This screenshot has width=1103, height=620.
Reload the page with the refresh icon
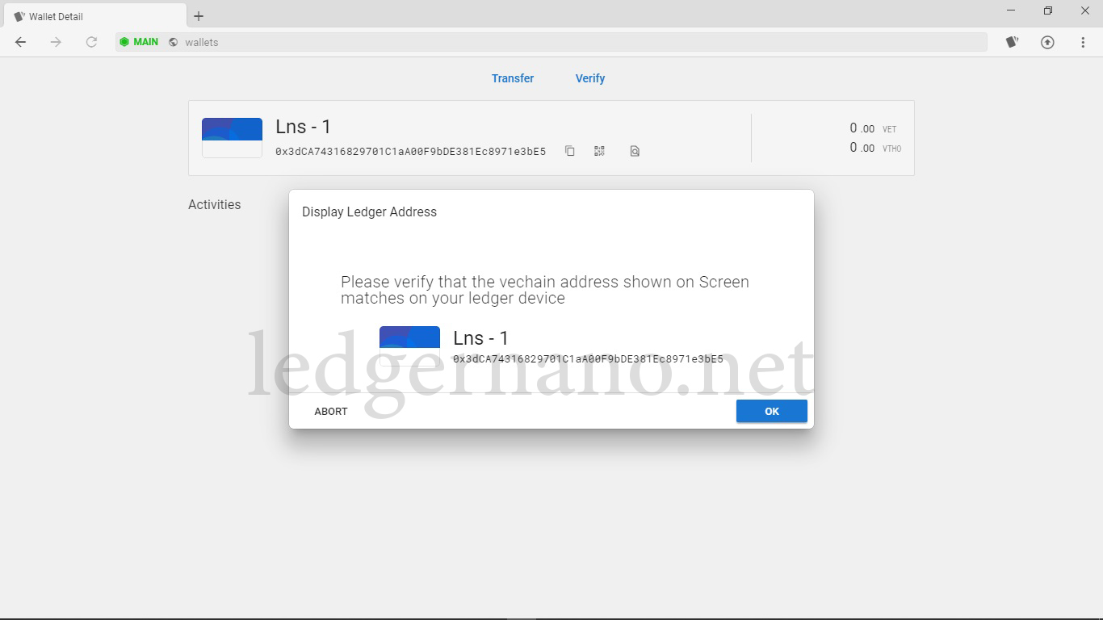[x=91, y=42]
